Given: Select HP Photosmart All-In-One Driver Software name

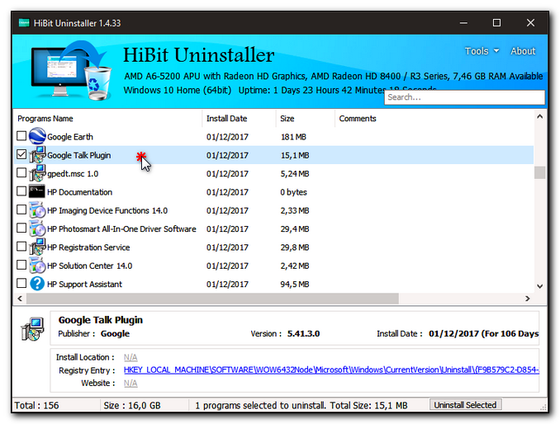Looking at the screenshot, I should pyautogui.click(x=121, y=229).
